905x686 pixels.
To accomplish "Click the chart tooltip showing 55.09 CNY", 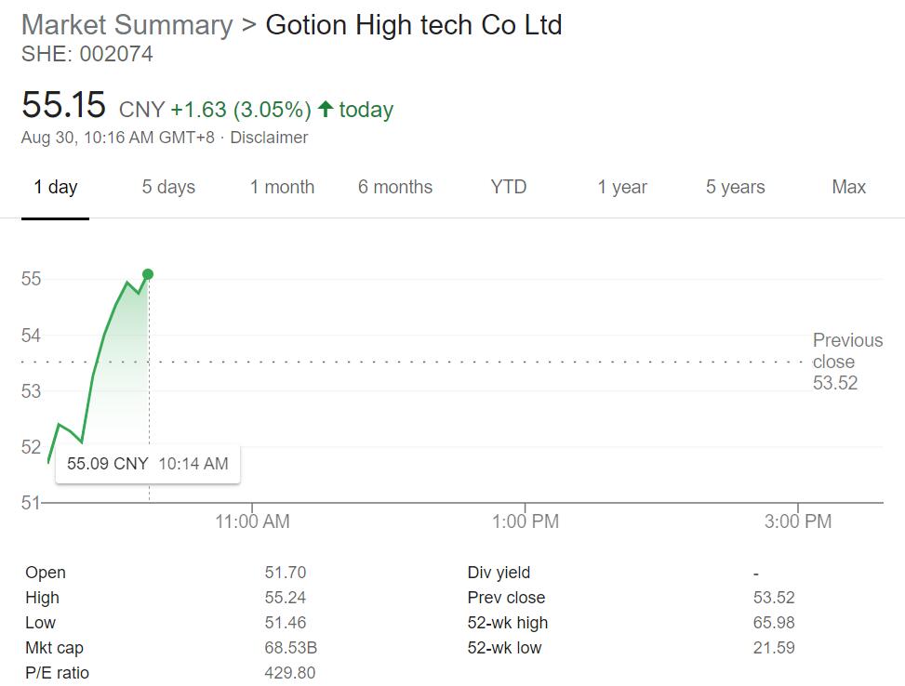I will (x=147, y=462).
